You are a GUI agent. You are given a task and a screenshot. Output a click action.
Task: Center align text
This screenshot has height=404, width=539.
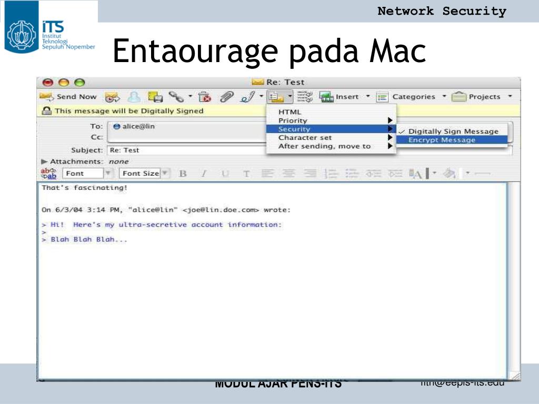[x=289, y=174]
